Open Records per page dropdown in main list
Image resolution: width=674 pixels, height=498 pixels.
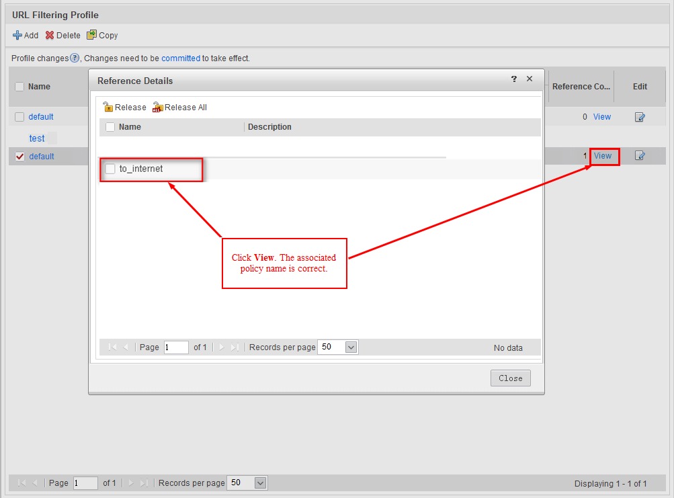(x=261, y=483)
